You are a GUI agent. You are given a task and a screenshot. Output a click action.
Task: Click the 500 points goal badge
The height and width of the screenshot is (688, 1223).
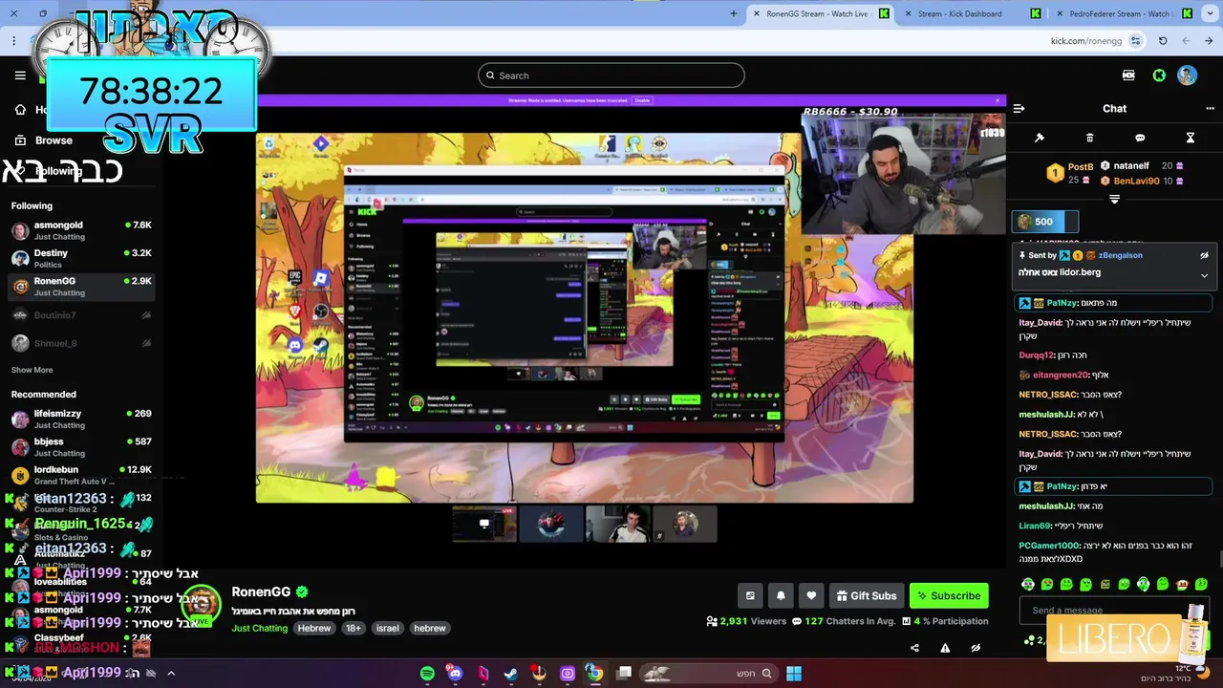pyautogui.click(x=1044, y=222)
